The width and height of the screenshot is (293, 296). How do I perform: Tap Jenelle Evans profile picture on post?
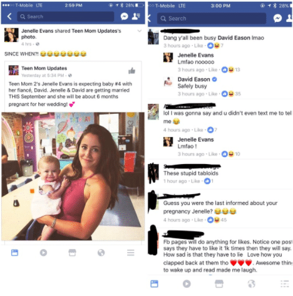click(x=11, y=35)
